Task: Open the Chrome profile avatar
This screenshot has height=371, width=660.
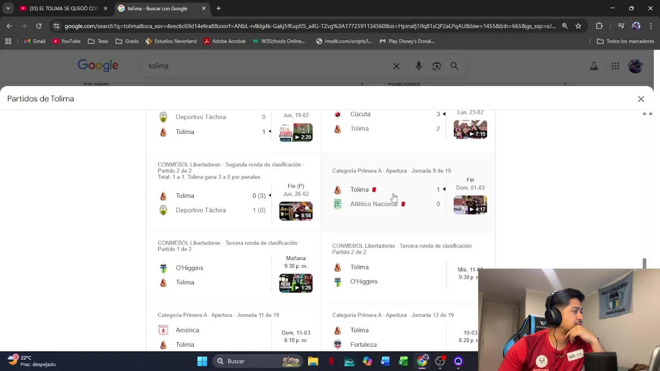Action: point(636,26)
